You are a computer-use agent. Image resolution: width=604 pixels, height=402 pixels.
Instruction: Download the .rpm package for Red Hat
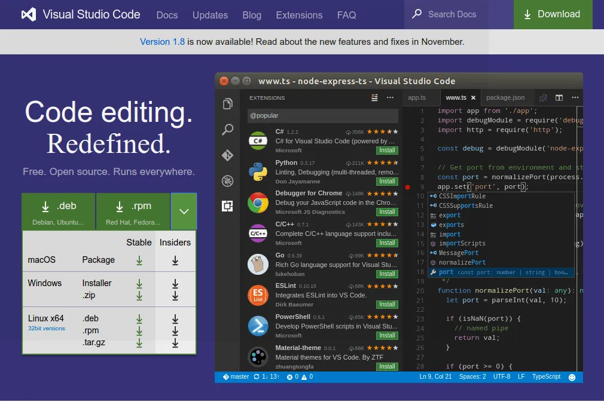[x=133, y=211]
